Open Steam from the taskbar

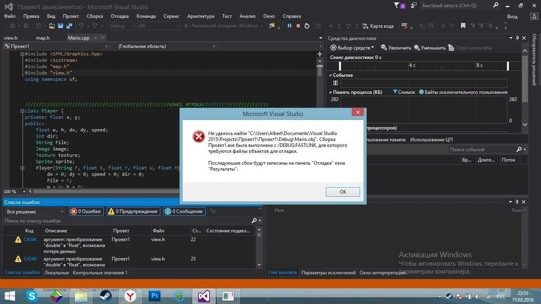click(x=105, y=296)
